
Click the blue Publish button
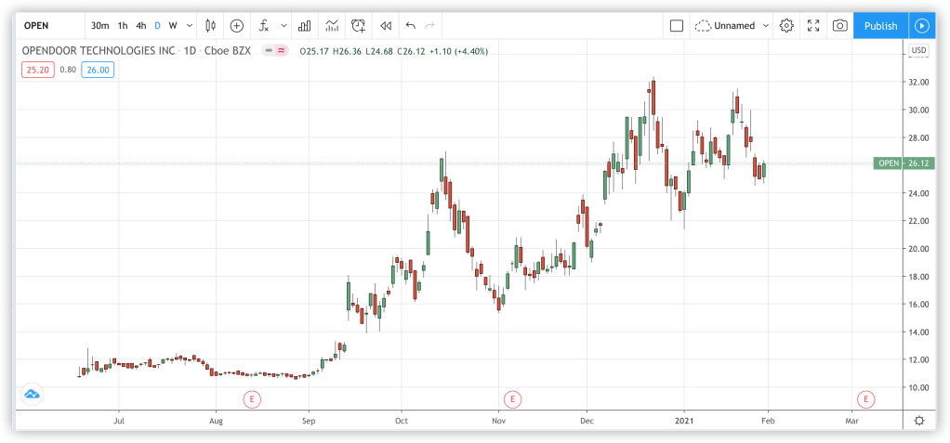pyautogui.click(x=880, y=26)
